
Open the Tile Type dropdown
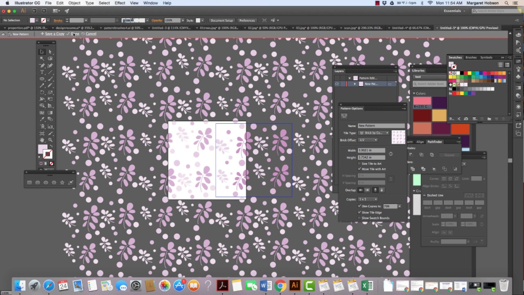point(374,133)
